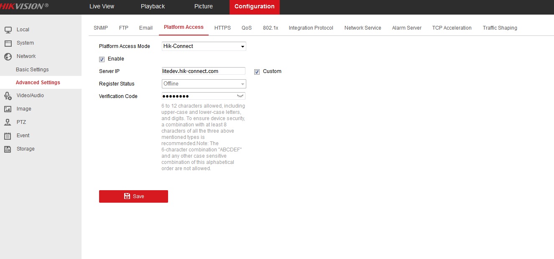Click the Event calendar icon

coord(8,136)
